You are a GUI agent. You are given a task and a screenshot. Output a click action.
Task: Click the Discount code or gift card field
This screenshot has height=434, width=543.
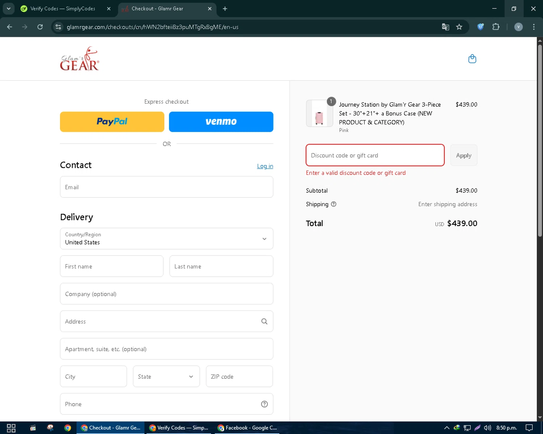tap(375, 156)
